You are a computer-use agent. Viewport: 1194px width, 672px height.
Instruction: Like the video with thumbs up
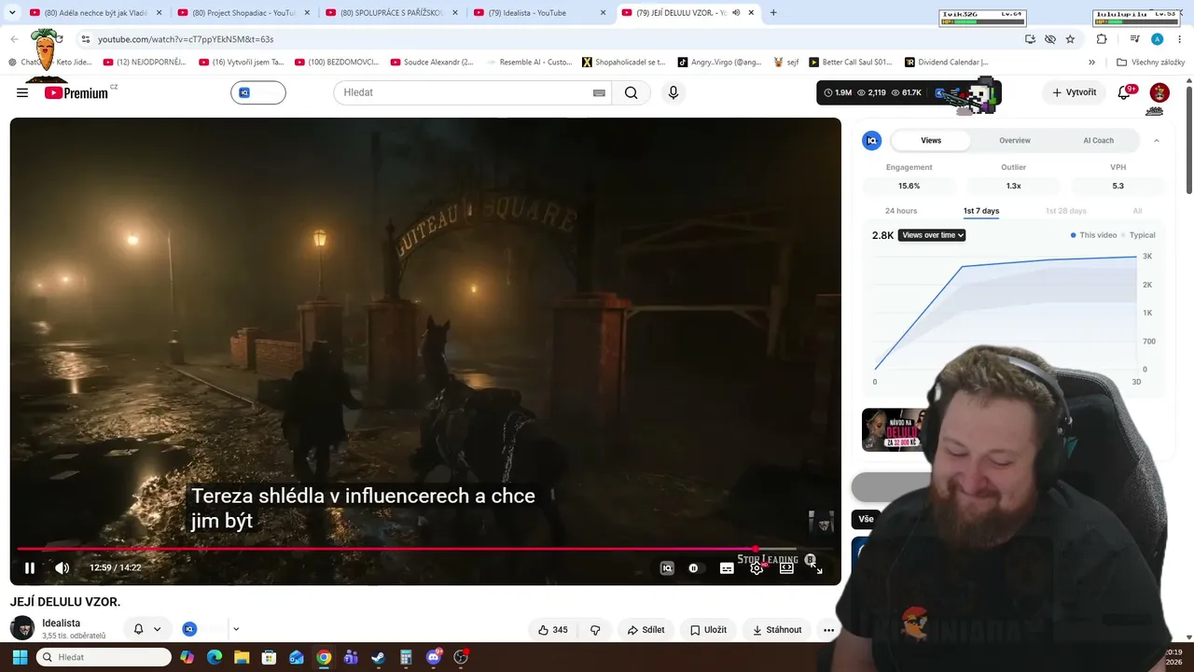(552, 630)
